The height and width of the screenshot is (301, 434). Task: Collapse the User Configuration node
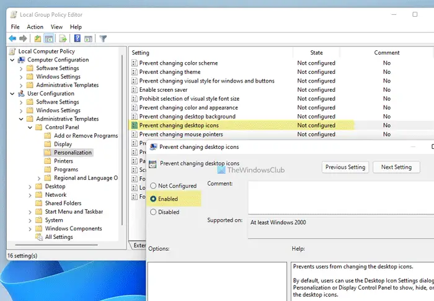pyautogui.click(x=12, y=94)
